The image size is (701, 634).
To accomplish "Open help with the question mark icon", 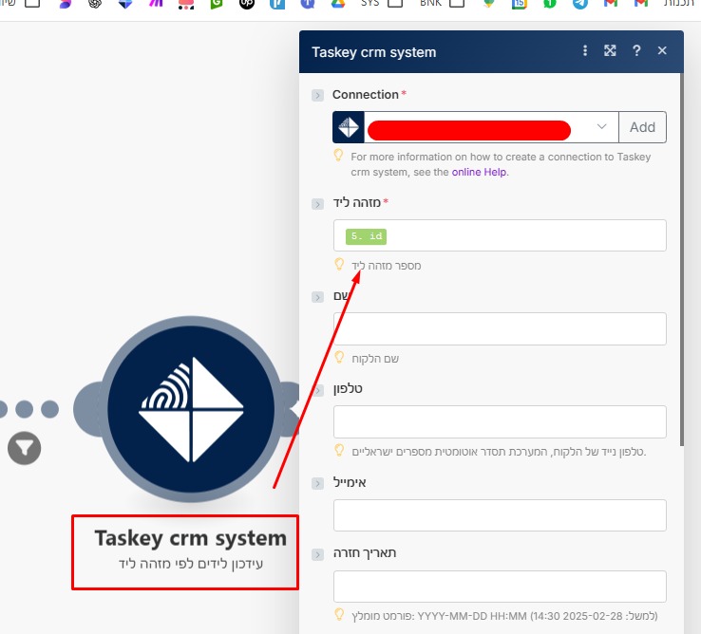I will (636, 51).
